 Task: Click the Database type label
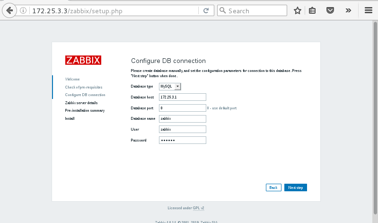[142, 86]
